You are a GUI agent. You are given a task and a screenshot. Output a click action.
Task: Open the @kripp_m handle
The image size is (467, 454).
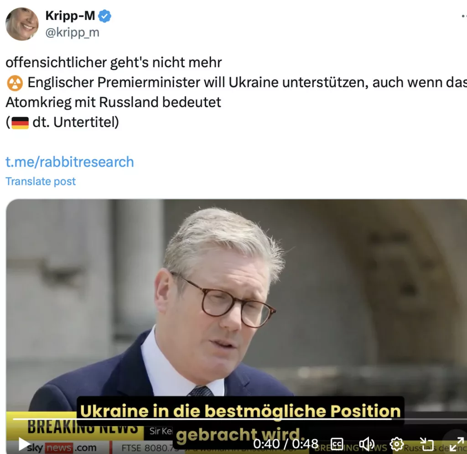[x=72, y=32]
